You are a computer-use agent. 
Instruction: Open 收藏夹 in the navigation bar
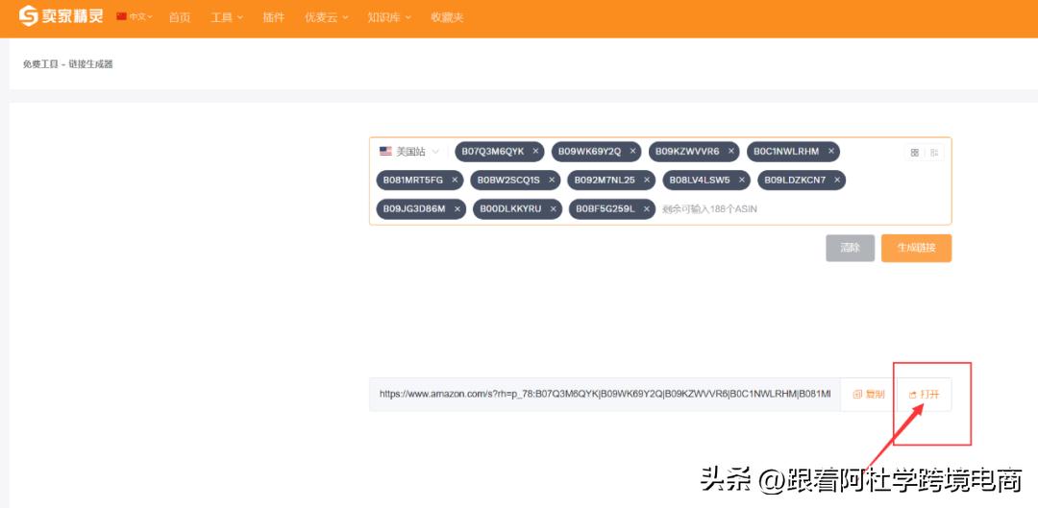tap(448, 17)
